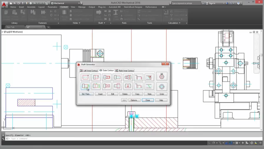Open status bar customization menu icon
264x149 pixels.
(260, 143)
